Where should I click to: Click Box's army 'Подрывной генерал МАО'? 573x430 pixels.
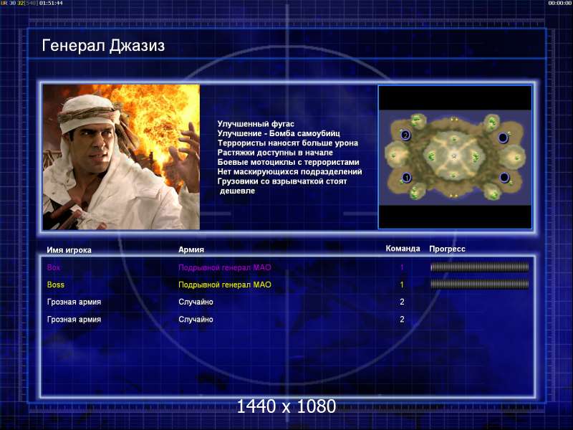point(225,267)
